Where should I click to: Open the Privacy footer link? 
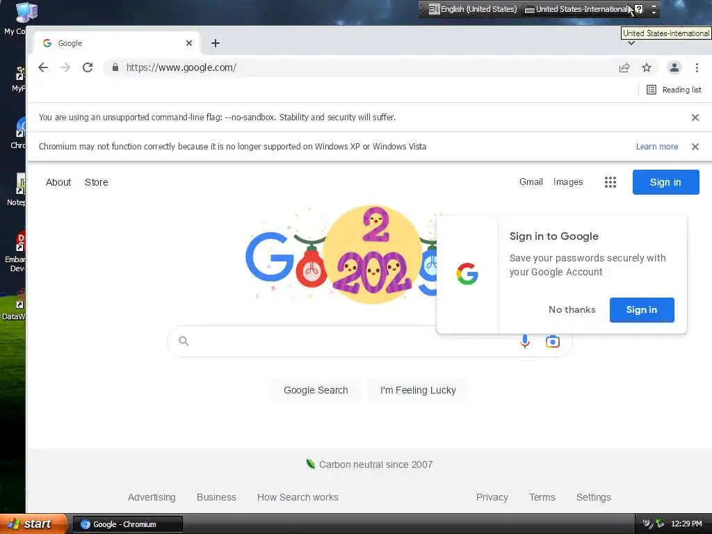pos(492,497)
